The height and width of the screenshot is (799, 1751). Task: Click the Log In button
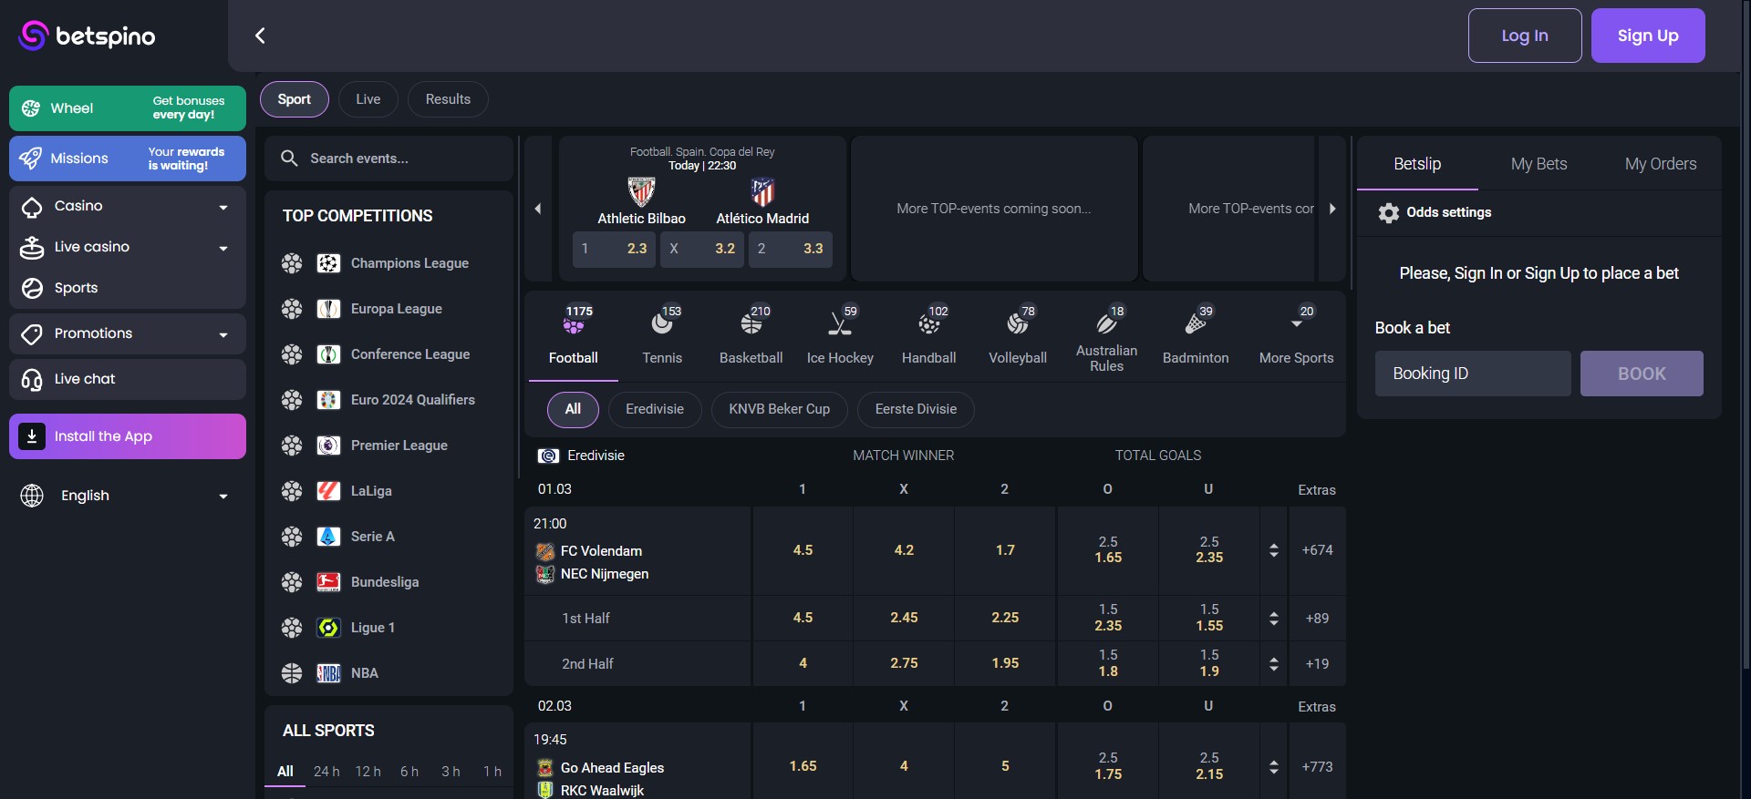pos(1525,36)
